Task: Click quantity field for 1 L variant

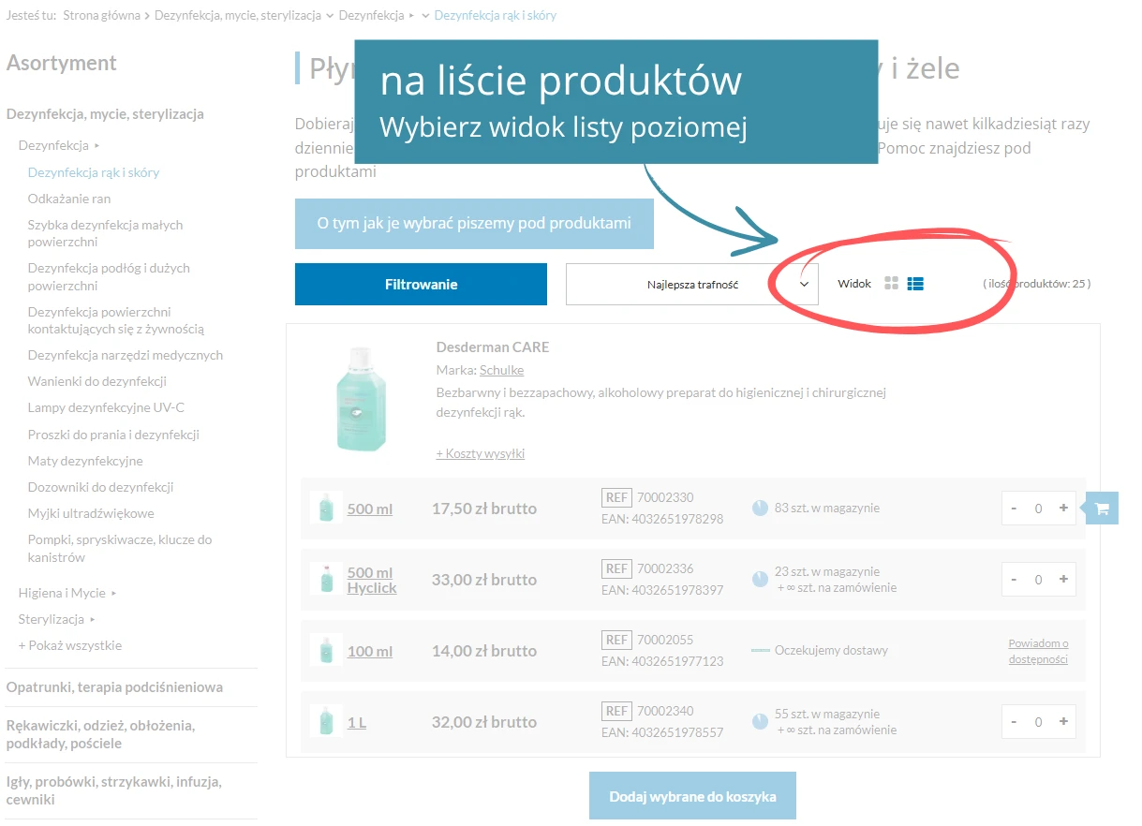Action: (x=1038, y=722)
